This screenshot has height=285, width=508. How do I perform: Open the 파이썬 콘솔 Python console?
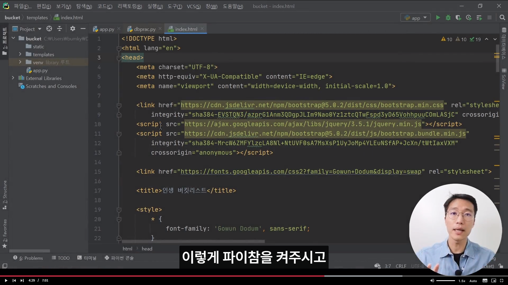(119, 258)
